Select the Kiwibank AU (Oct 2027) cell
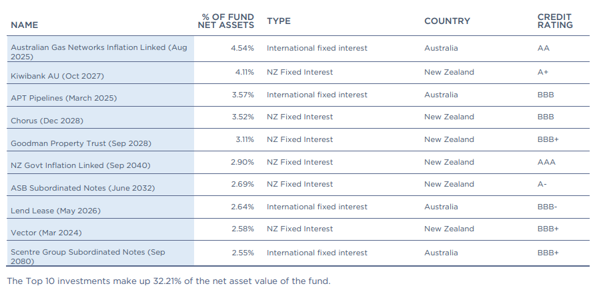The image size is (597, 288). click(57, 76)
